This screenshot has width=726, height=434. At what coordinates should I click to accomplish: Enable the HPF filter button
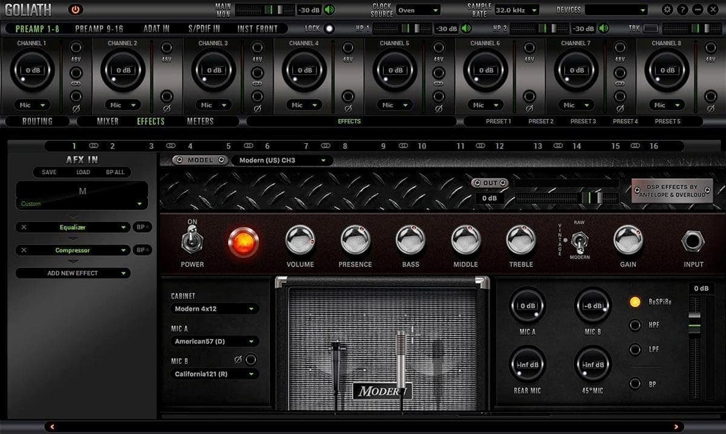pyautogui.click(x=635, y=325)
